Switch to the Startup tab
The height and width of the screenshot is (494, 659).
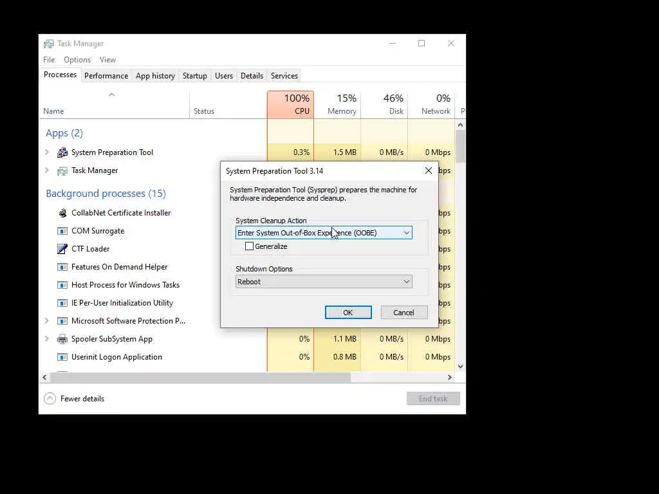tap(194, 76)
